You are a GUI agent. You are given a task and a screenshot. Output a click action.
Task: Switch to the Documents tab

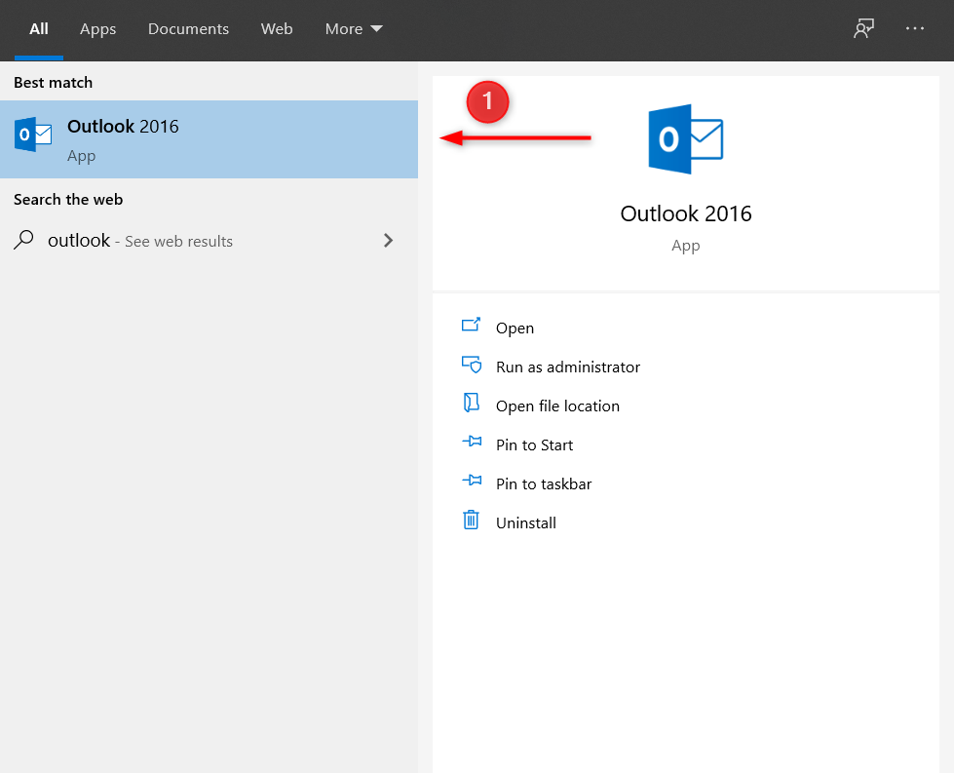coord(189,29)
